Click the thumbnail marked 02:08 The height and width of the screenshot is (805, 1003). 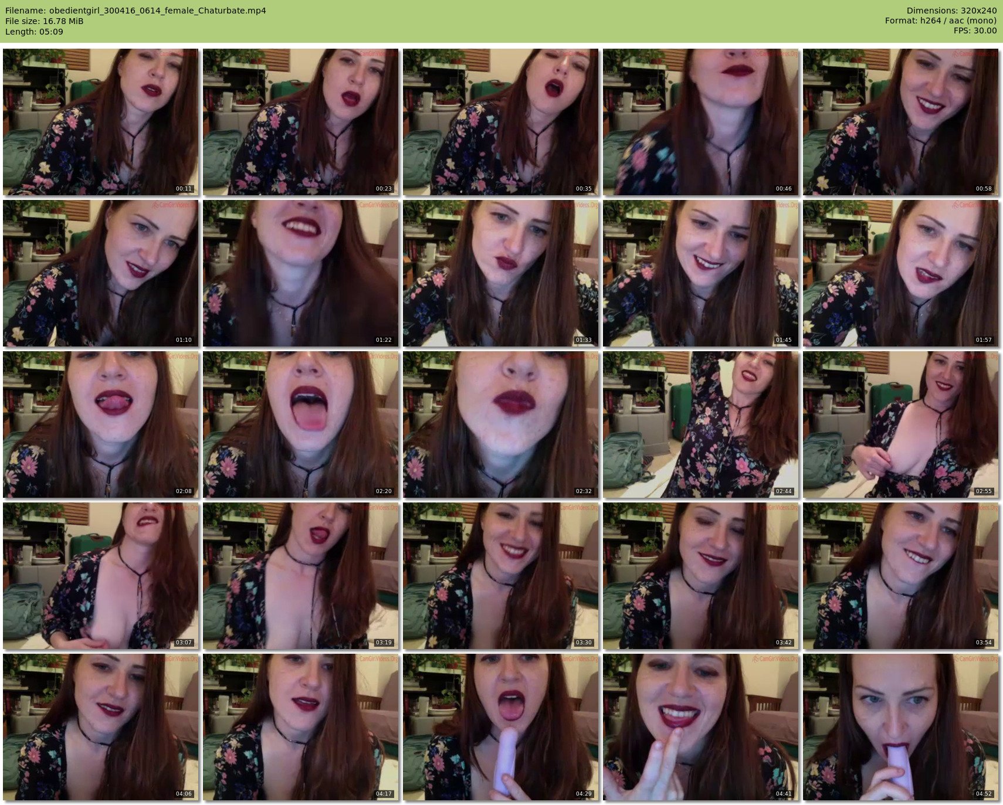tap(100, 424)
